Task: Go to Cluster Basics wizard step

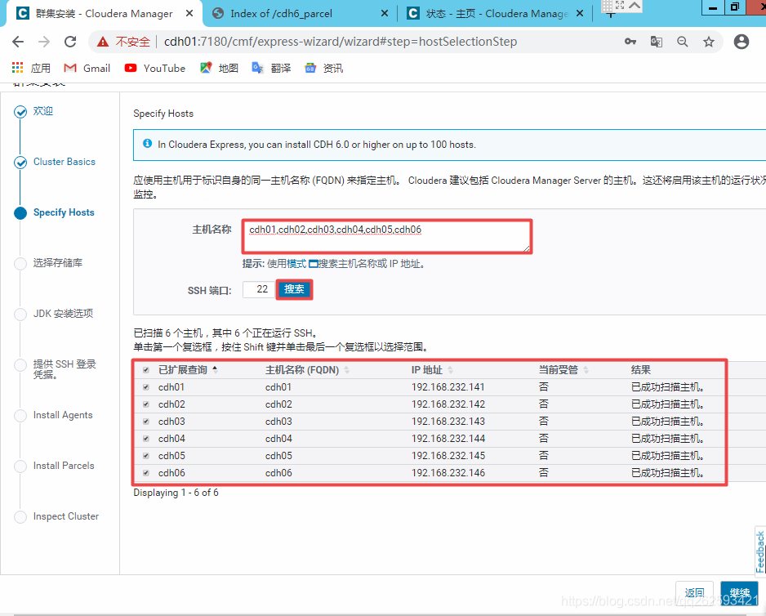Action: [x=65, y=162]
